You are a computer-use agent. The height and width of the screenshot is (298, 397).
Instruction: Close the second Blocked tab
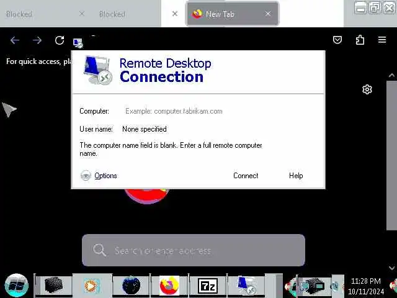click(x=175, y=14)
